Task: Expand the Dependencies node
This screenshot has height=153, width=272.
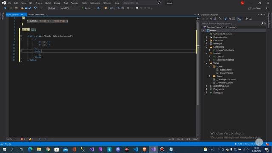Action: click(x=207, y=37)
